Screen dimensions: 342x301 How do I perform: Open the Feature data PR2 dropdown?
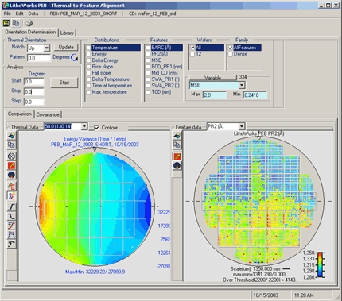pyautogui.click(x=242, y=126)
